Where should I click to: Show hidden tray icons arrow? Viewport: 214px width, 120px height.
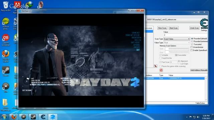(187, 117)
